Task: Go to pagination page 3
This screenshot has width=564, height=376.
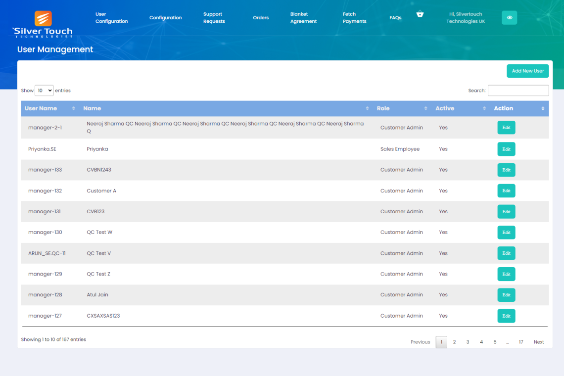Action: click(x=468, y=342)
